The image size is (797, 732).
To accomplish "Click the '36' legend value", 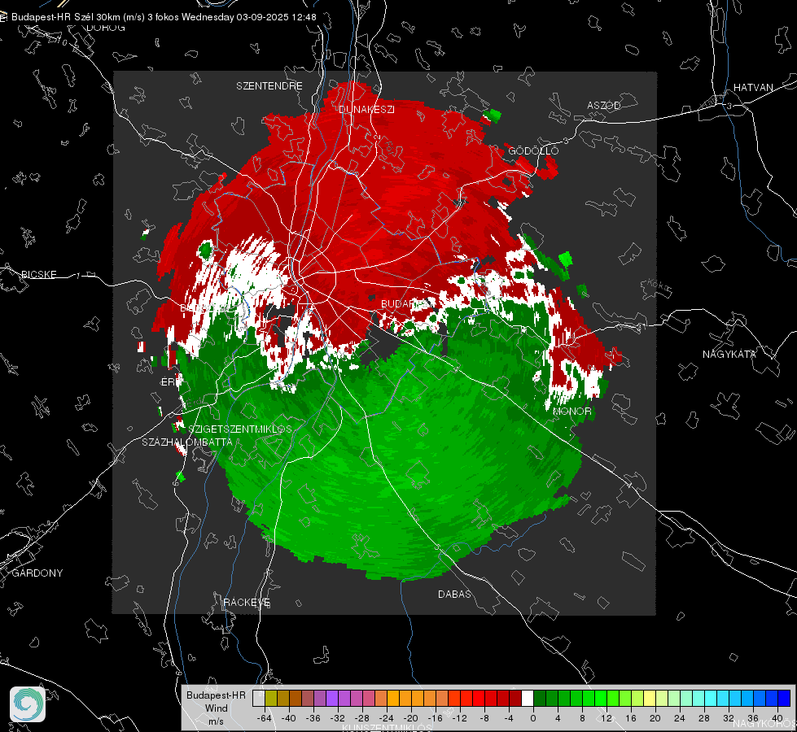I will (753, 718).
